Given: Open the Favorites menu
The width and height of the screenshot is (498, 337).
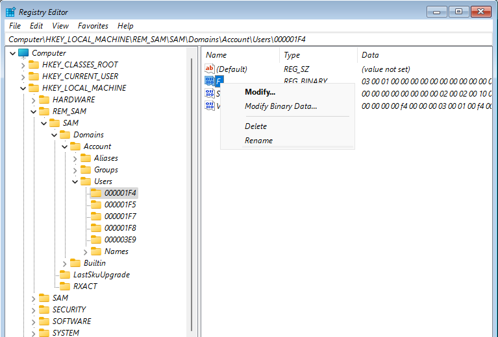Looking at the screenshot, I should 93,26.
